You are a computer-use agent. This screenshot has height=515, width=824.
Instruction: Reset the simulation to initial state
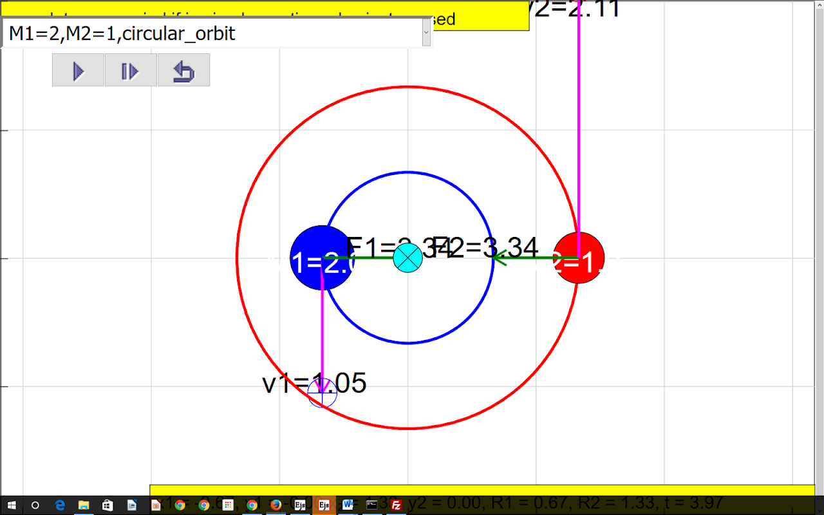coord(183,70)
